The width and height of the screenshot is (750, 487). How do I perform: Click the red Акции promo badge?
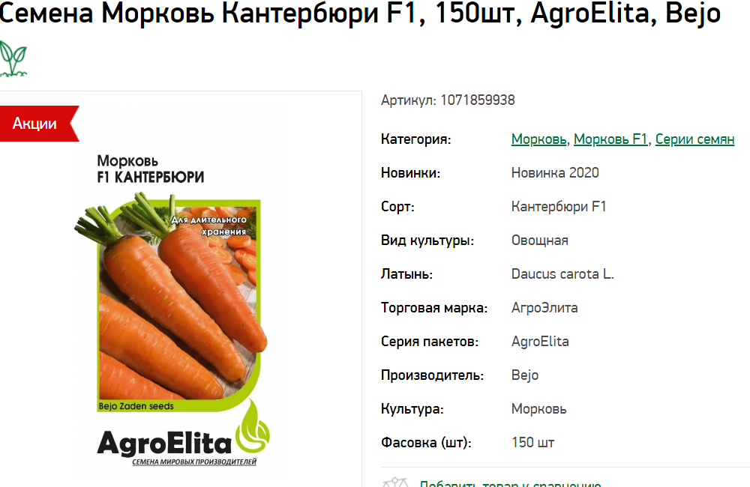coord(39,124)
